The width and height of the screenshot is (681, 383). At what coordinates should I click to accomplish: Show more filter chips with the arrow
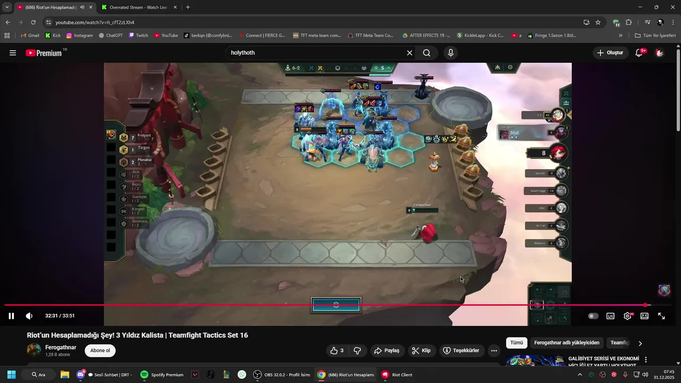(640, 343)
